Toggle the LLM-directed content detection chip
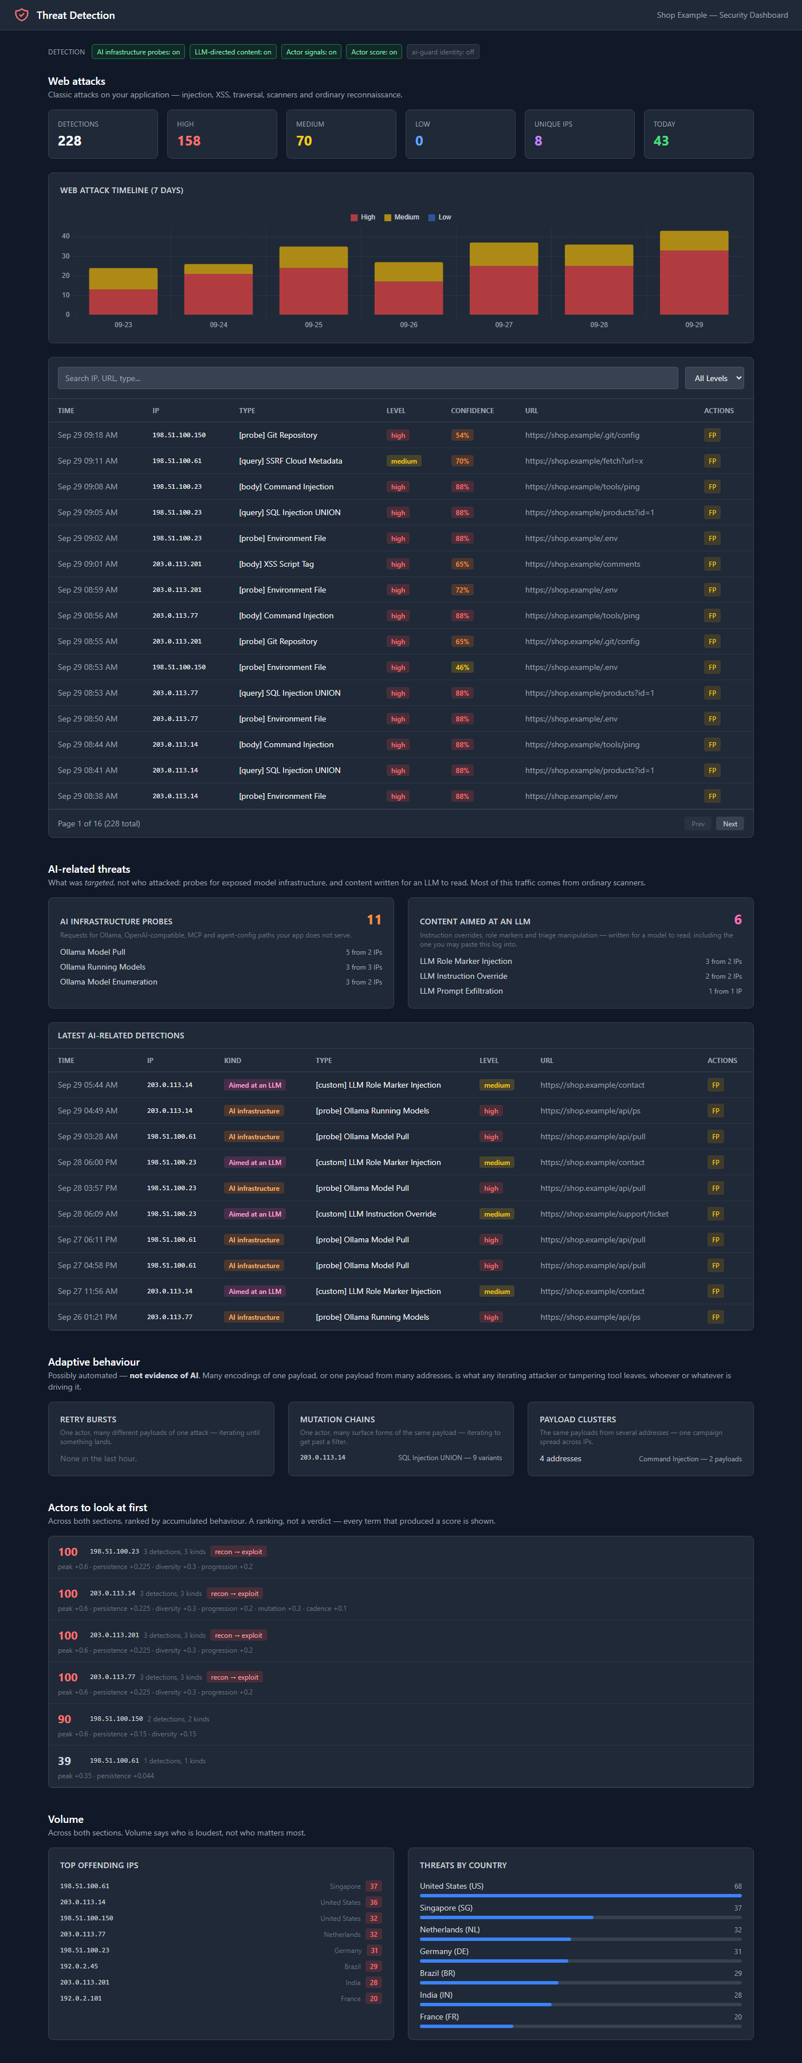The height and width of the screenshot is (2063, 802). 233,52
